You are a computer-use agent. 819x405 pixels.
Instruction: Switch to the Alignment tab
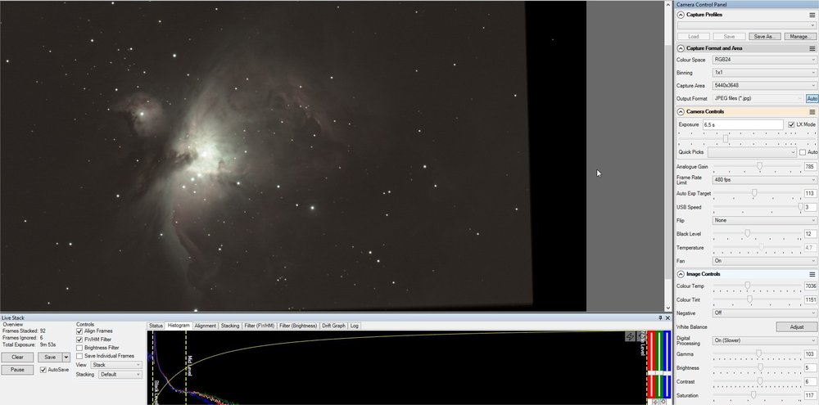pyautogui.click(x=206, y=326)
